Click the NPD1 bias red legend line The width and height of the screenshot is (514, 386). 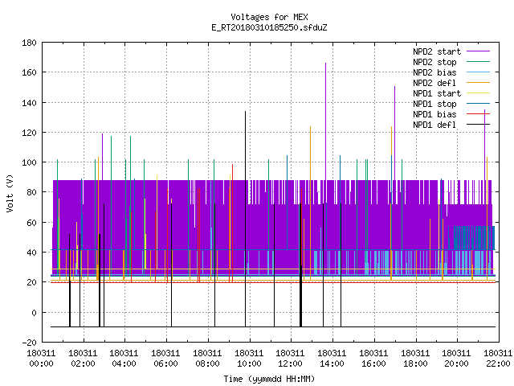click(x=478, y=114)
